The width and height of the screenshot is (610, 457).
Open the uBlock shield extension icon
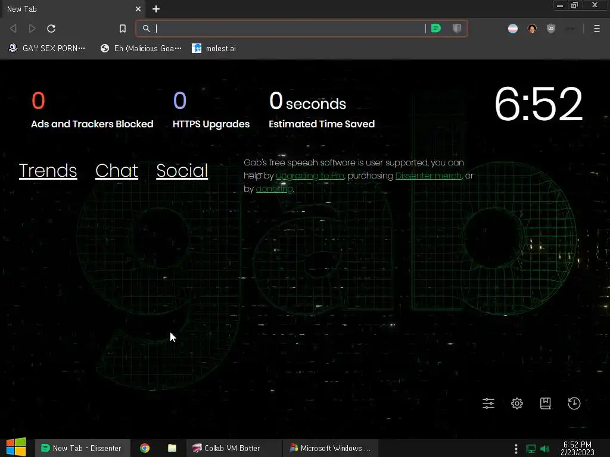tap(551, 29)
